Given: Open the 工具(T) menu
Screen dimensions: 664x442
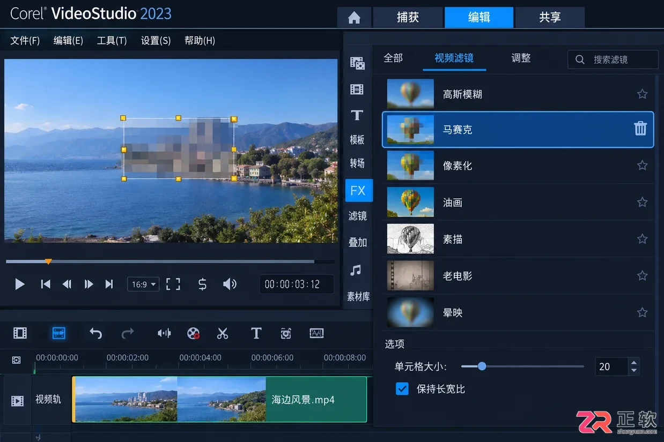Looking at the screenshot, I should pos(112,41).
